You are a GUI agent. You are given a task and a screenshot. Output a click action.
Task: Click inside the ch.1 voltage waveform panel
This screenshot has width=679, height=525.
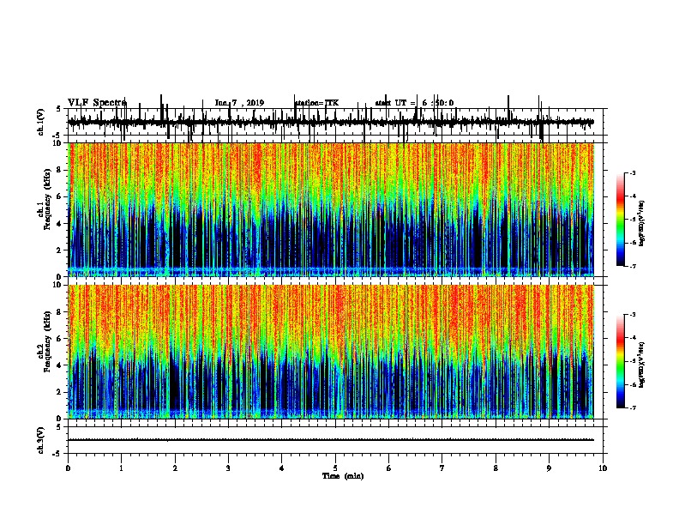[x=335, y=122]
